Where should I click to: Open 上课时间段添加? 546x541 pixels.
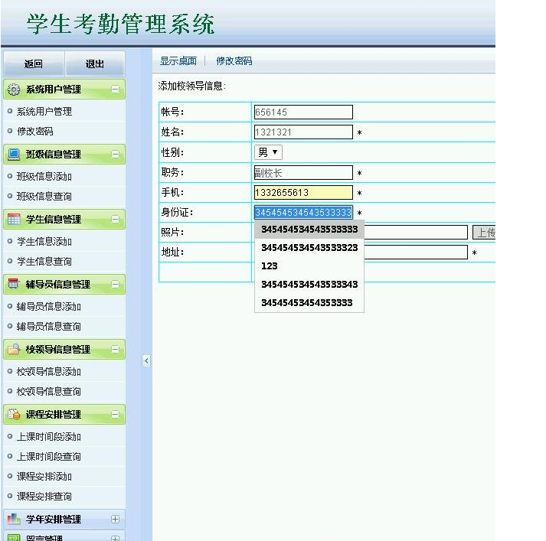49,437
